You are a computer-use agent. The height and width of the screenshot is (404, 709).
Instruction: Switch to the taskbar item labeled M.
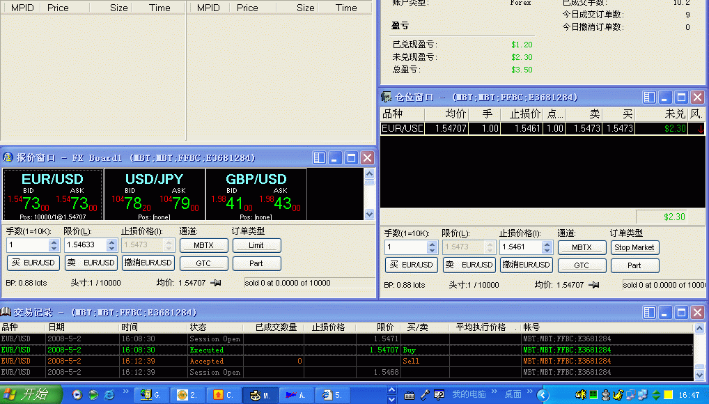click(260, 395)
